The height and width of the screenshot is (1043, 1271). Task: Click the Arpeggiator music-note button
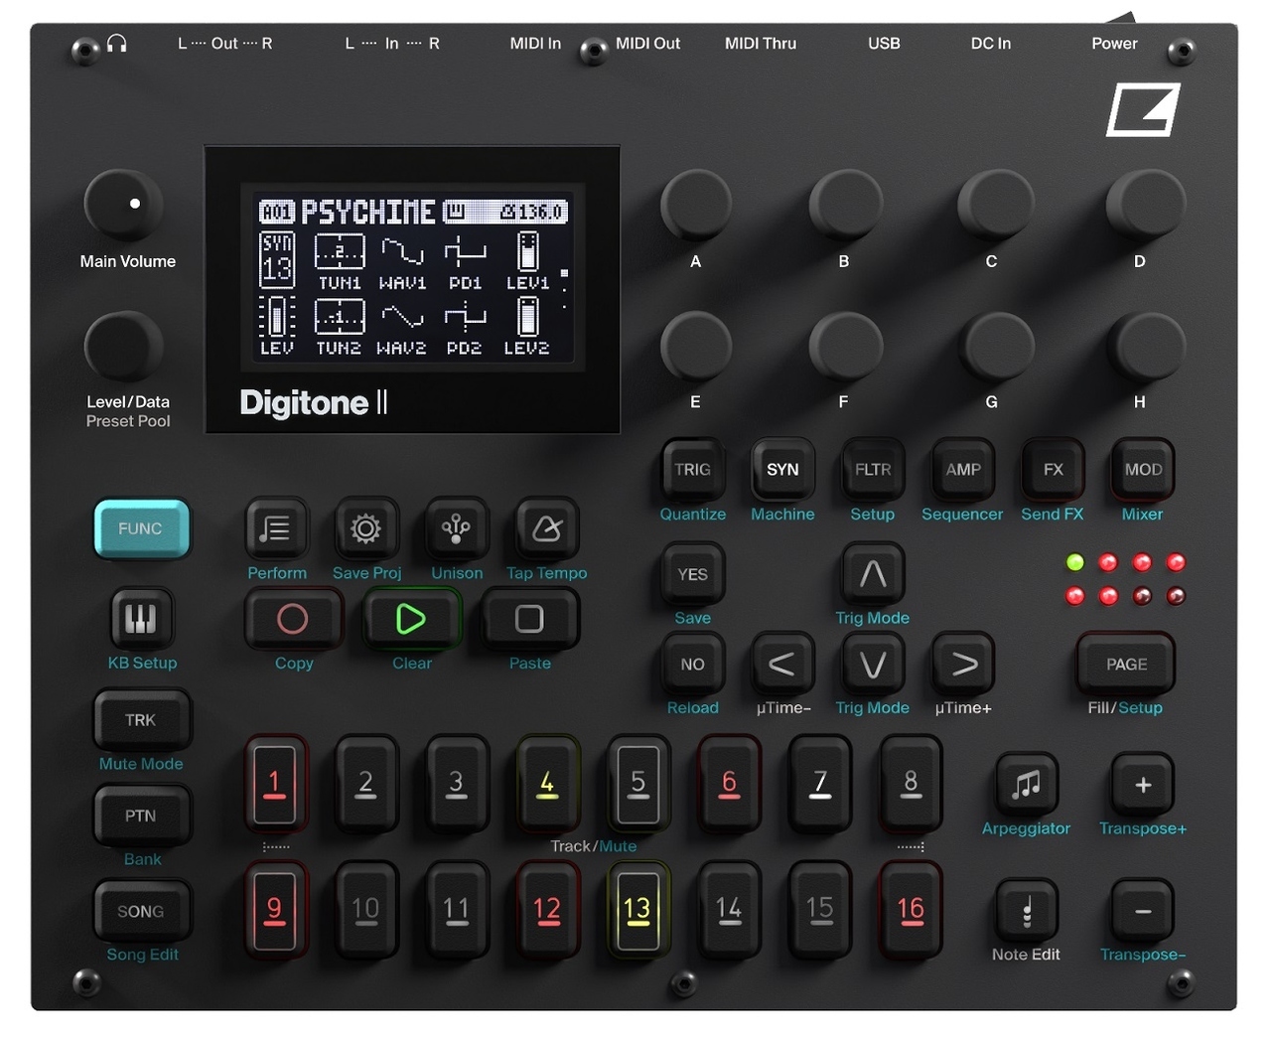tap(1026, 784)
